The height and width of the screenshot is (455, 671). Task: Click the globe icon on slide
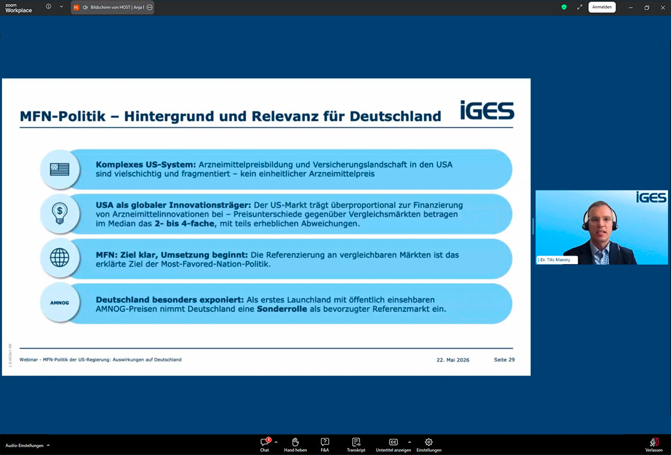59,258
